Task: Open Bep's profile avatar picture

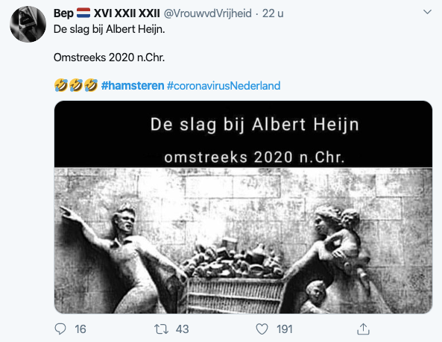Action: click(28, 25)
